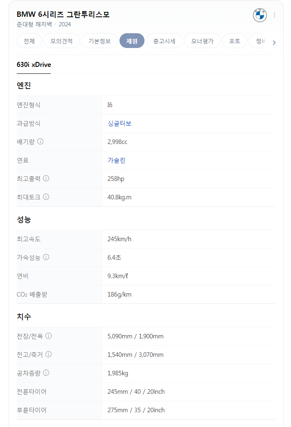Open the three-dot more options menu
The image size is (291, 427).
click(x=275, y=15)
